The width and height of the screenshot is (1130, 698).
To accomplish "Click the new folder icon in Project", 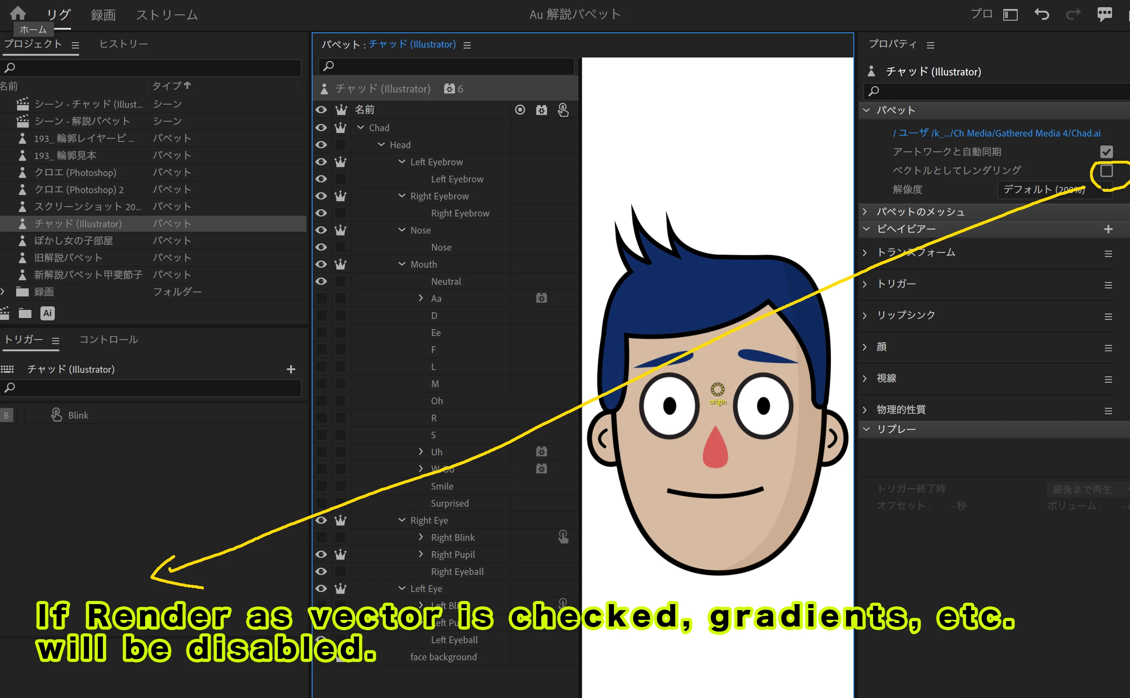I will 25,314.
